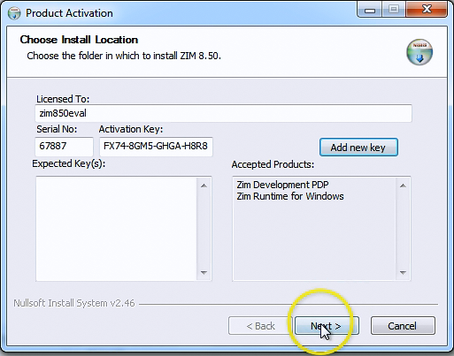Image resolution: width=454 pixels, height=356 pixels.
Task: Click the Next > button
Action: [x=327, y=326]
